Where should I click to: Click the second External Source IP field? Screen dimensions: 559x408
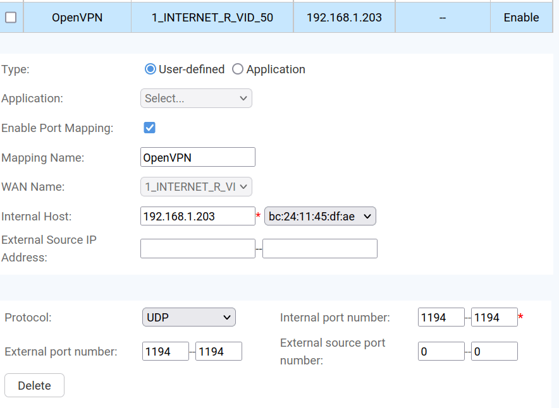[x=319, y=249]
